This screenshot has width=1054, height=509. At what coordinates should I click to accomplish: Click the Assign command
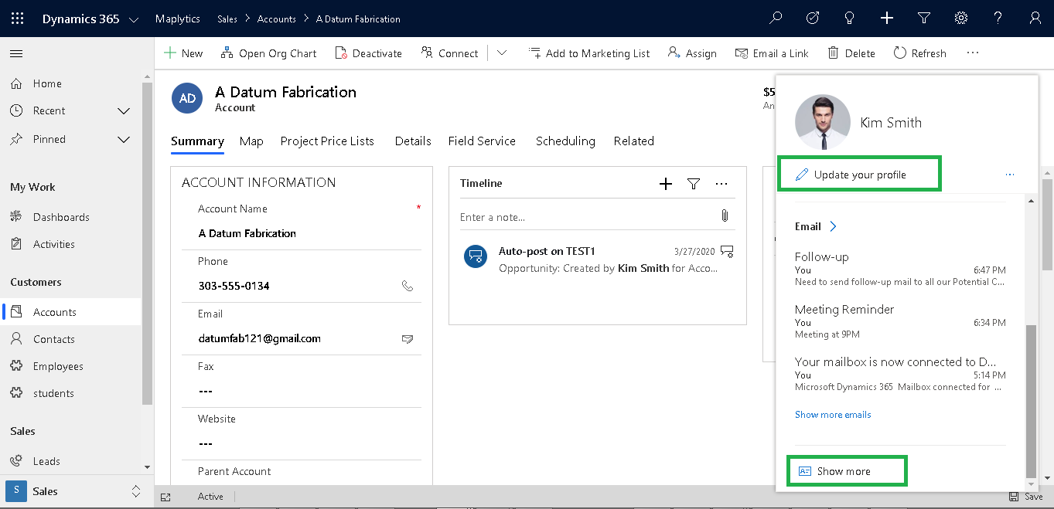[x=692, y=53]
